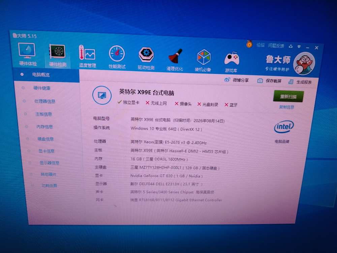This screenshot has height=253, width=337.
Task: Click the 无线上网 feature indicator
Action: [x=156, y=103]
